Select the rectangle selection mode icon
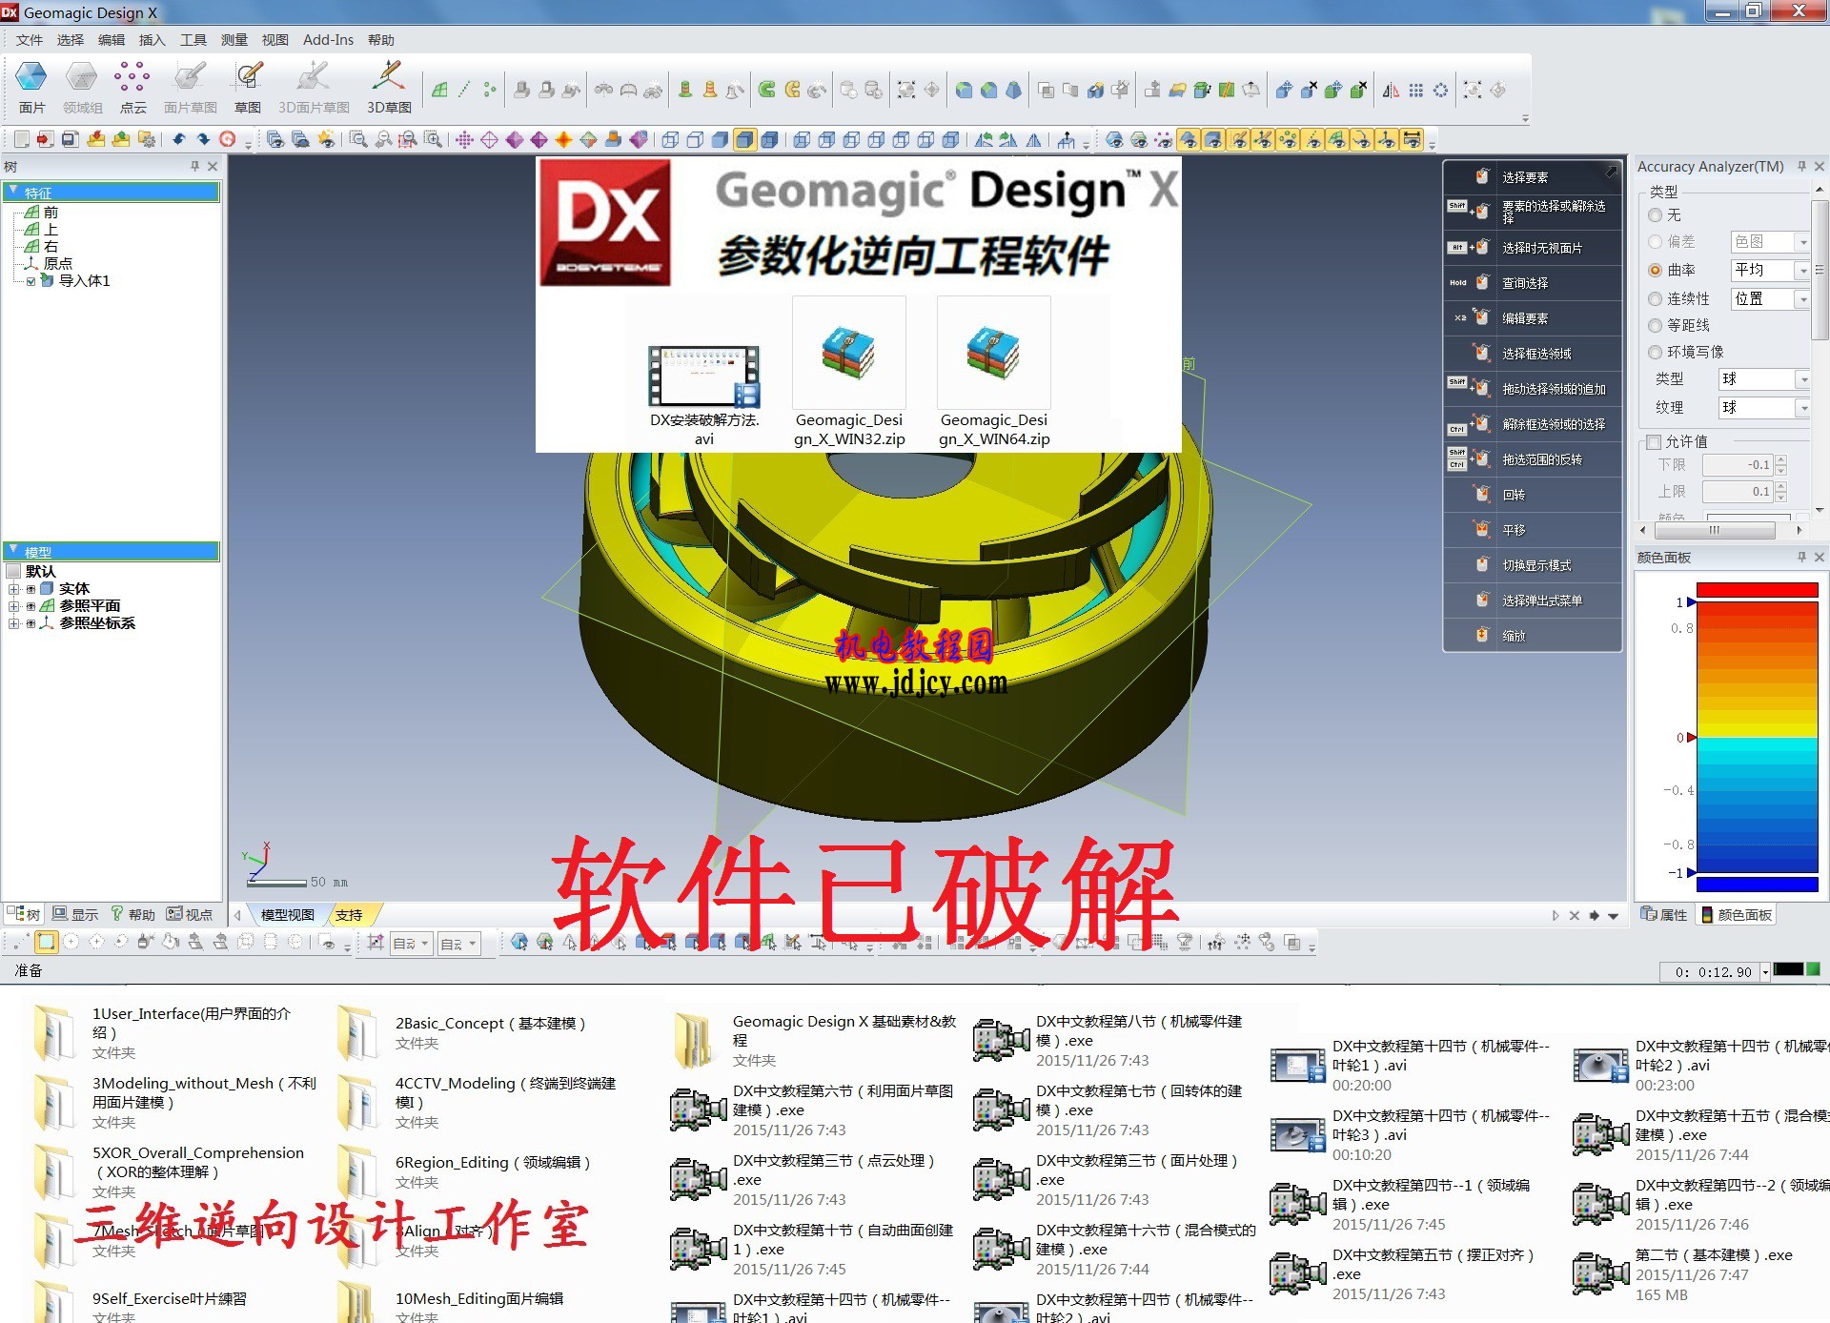The width and height of the screenshot is (1830, 1323). tap(46, 942)
